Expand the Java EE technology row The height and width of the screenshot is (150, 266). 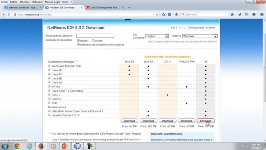(49, 78)
